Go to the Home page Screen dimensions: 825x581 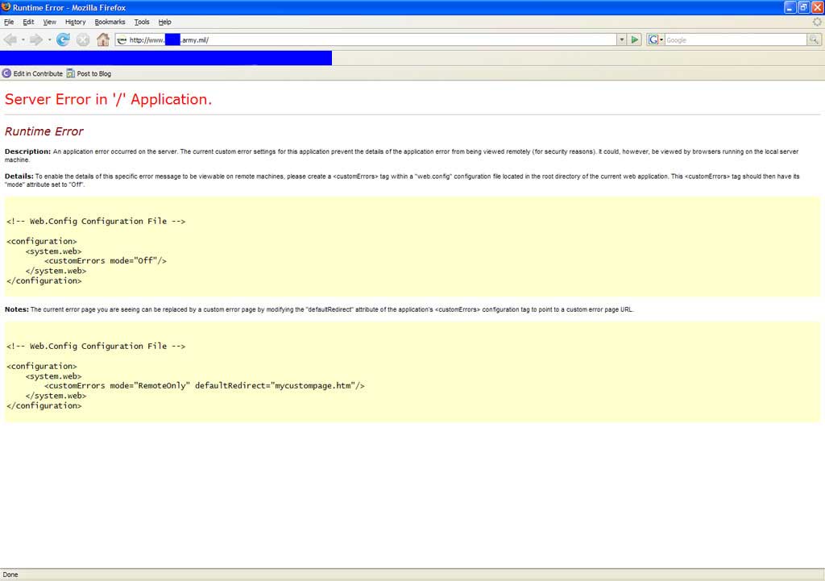(x=103, y=39)
